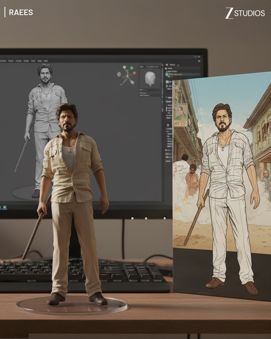Screen dimensions: 271x339
Task: Click the orientation gizmo in the 3D viewport
Action: tap(126, 75)
